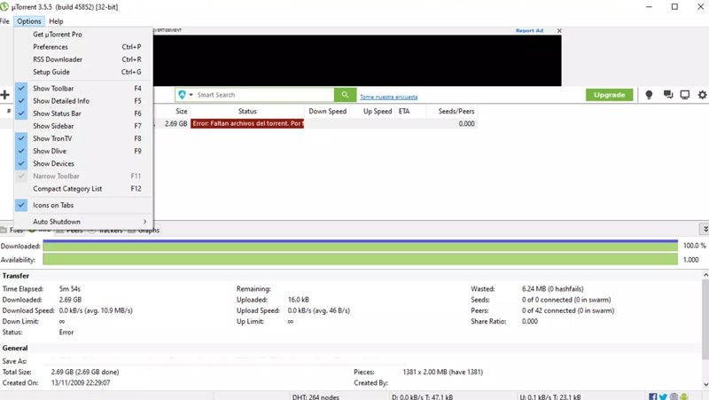
Task: Click Tome nuestra encuesta link
Action: tap(388, 97)
